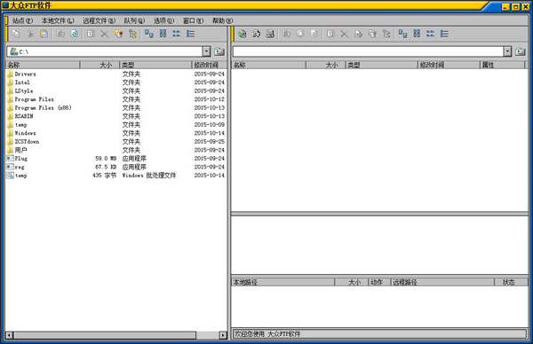The width and height of the screenshot is (533, 344).
Task: Open the 远程文件 menu
Action: (x=99, y=20)
